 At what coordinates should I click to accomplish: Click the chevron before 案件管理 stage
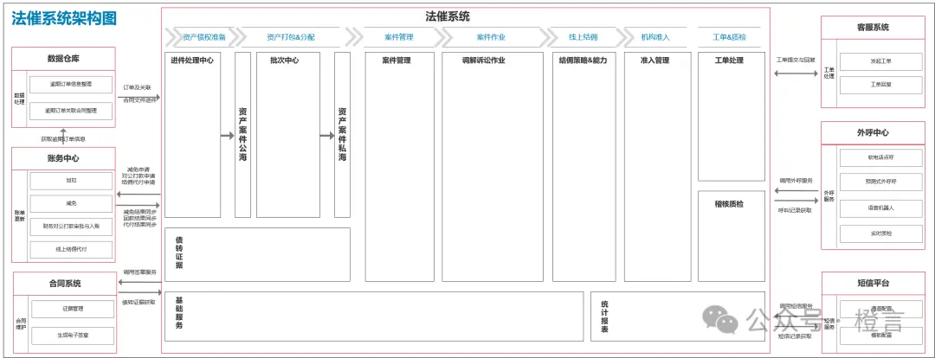pos(353,36)
